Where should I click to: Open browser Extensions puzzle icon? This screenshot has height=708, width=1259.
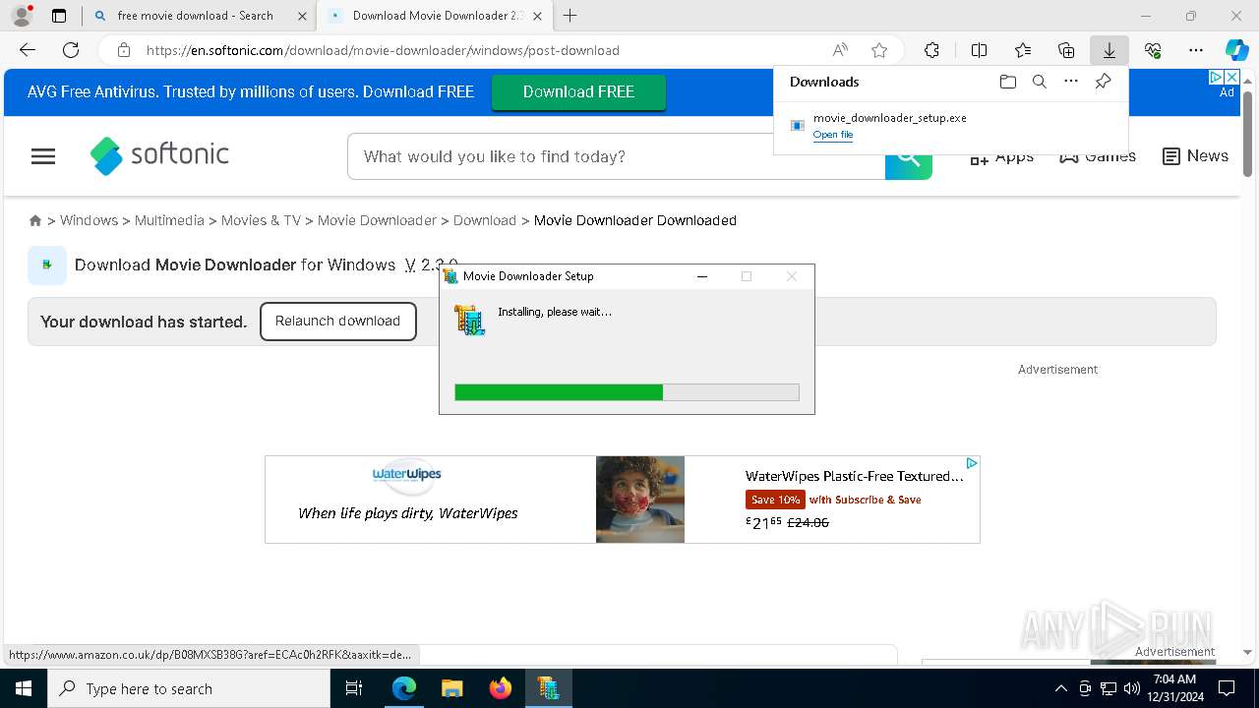[x=931, y=50]
